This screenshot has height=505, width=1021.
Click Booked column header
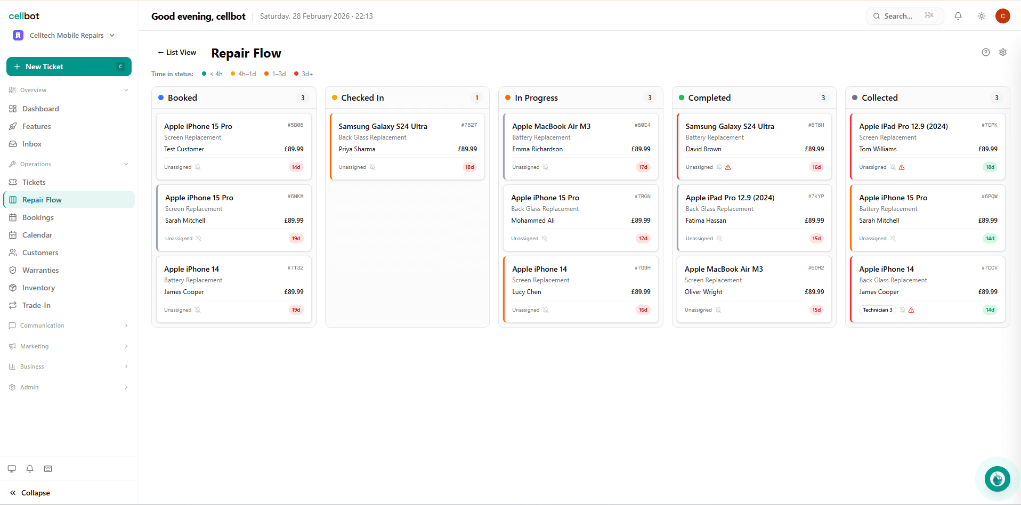234,97
